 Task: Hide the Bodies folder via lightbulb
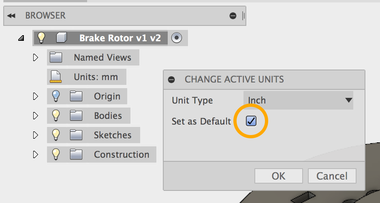click(56, 116)
